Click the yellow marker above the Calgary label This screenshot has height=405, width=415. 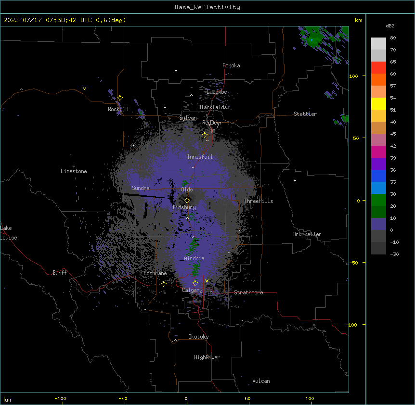click(x=195, y=283)
